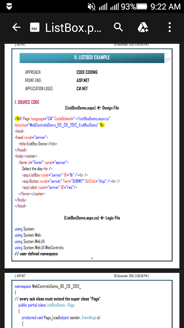Tap the '// every sub class must extend' comment
The width and height of the screenshot is (184, 328).
pyautogui.click(x=58, y=299)
